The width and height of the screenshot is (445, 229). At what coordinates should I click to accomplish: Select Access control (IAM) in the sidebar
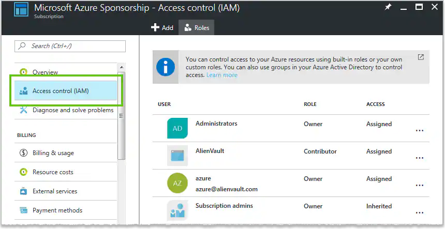(x=66, y=90)
